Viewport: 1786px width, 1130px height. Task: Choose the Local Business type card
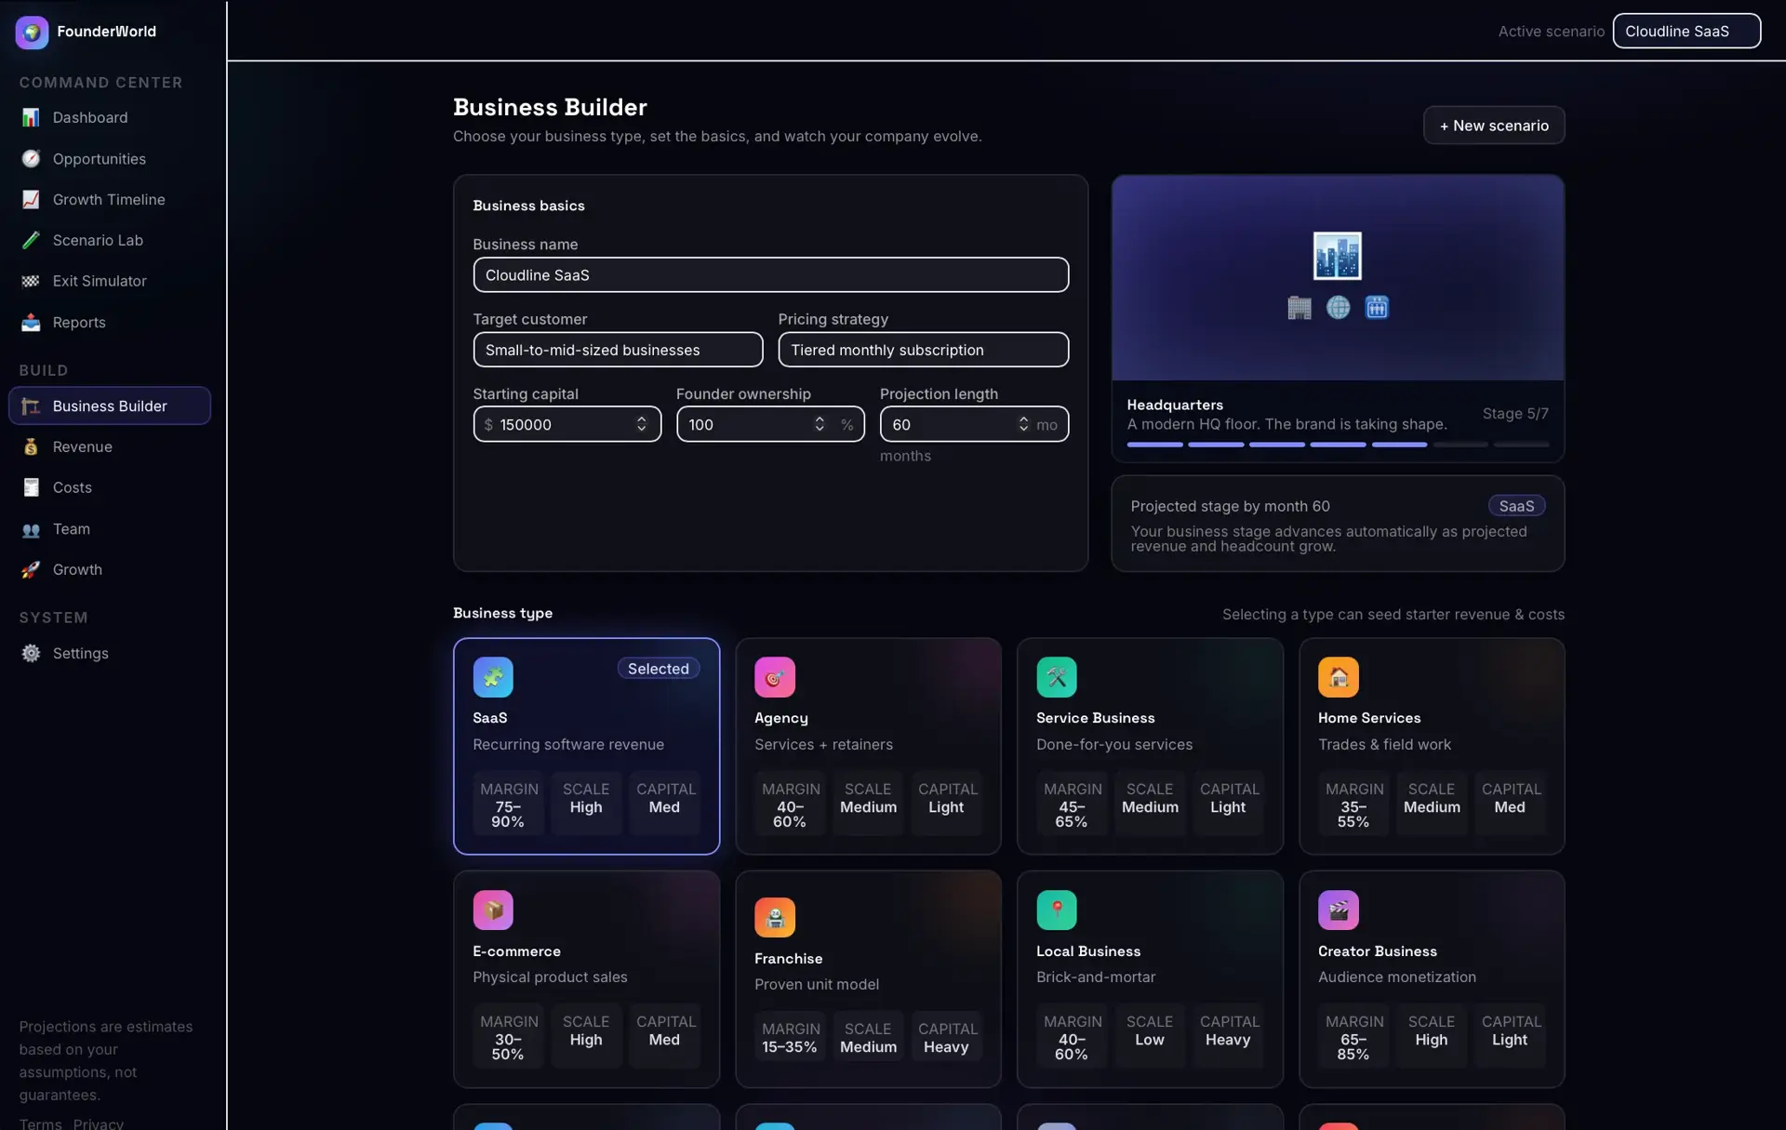[1150, 979]
